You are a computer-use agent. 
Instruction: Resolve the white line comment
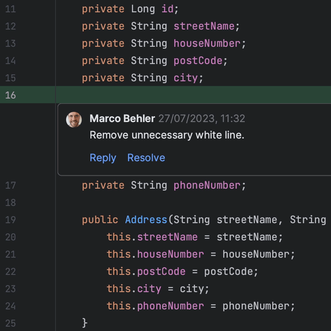[x=146, y=158]
